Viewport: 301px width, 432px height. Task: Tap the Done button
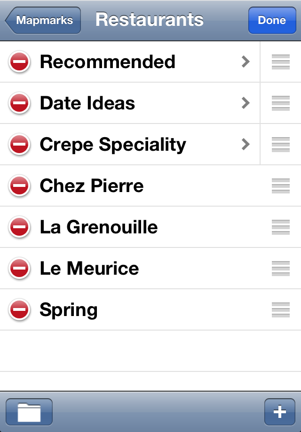272,20
